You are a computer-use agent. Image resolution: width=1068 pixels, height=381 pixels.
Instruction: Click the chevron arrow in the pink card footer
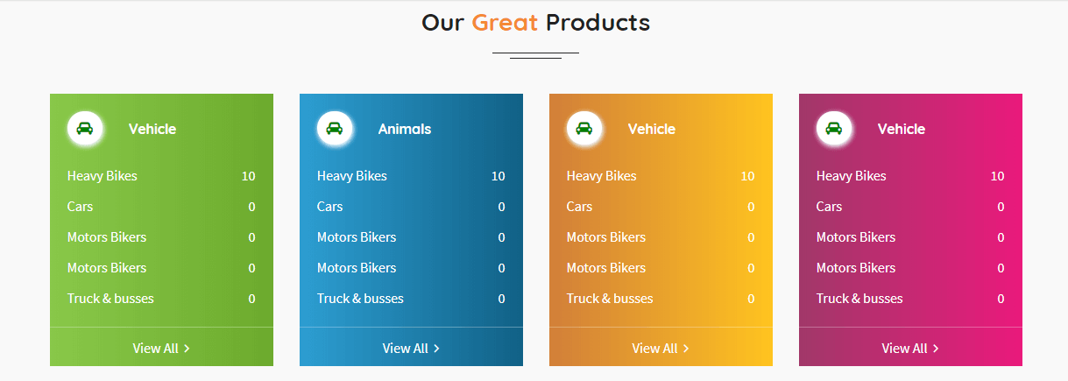coord(936,349)
